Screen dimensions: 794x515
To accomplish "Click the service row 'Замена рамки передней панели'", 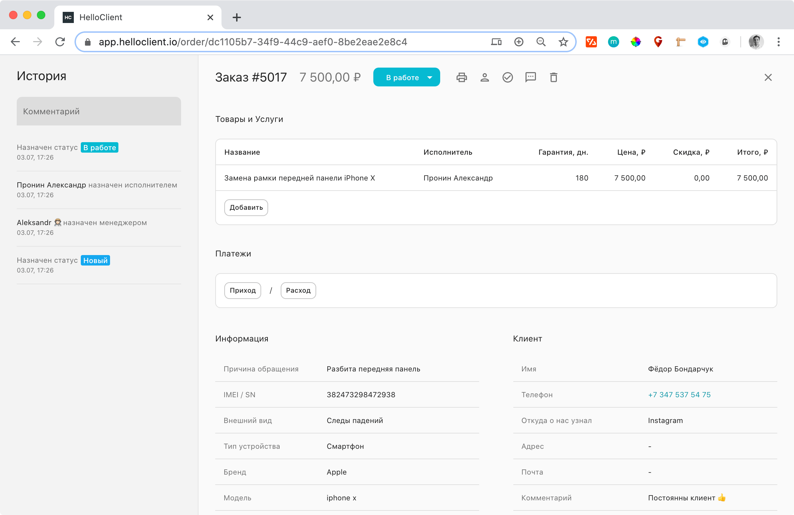I will (299, 178).
